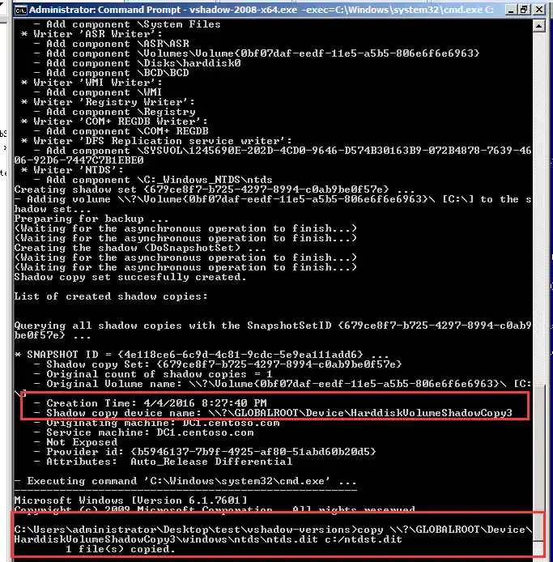Minimize the Command Prompt window
The image size is (553, 562).
pyautogui.click(x=511, y=10)
